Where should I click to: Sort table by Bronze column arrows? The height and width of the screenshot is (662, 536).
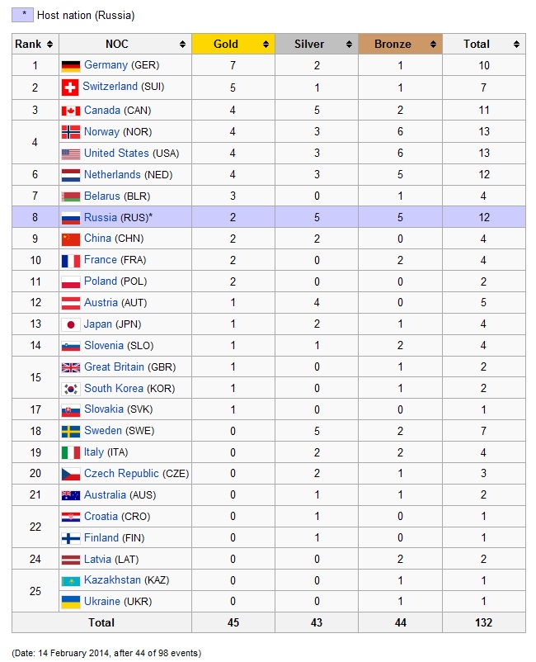coord(433,45)
